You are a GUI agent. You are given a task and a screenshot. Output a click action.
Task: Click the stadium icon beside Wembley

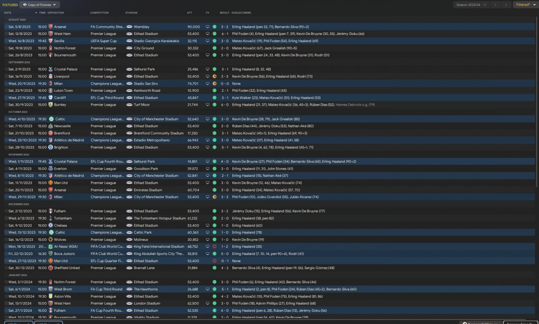click(x=129, y=27)
